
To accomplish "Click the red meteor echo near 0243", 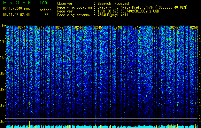I will click(x=69, y=104).
